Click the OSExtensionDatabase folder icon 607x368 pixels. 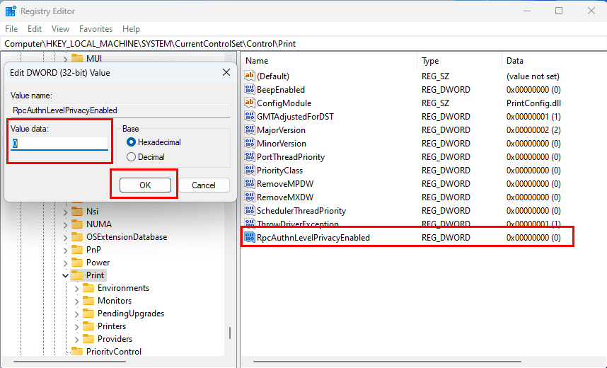(x=77, y=237)
